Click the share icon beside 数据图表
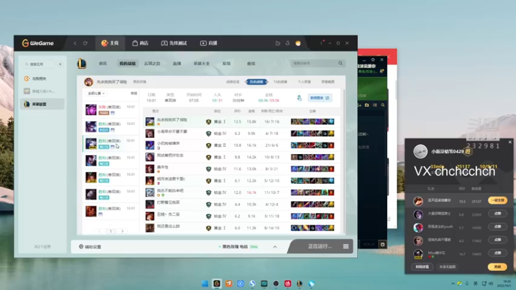Viewport: 516px width, 290px height. (x=299, y=98)
